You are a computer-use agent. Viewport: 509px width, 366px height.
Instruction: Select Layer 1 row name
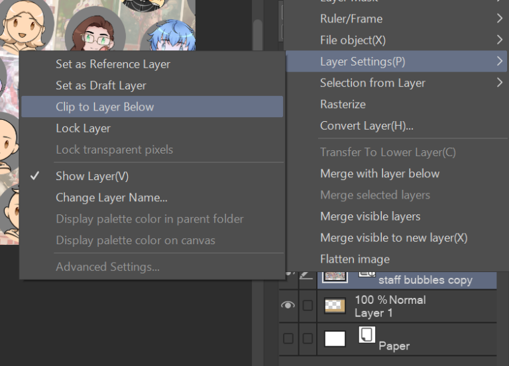pyautogui.click(x=374, y=313)
